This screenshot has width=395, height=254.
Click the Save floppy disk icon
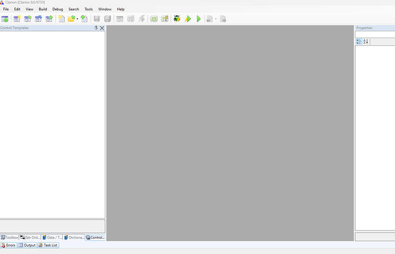pyautogui.click(x=97, y=19)
